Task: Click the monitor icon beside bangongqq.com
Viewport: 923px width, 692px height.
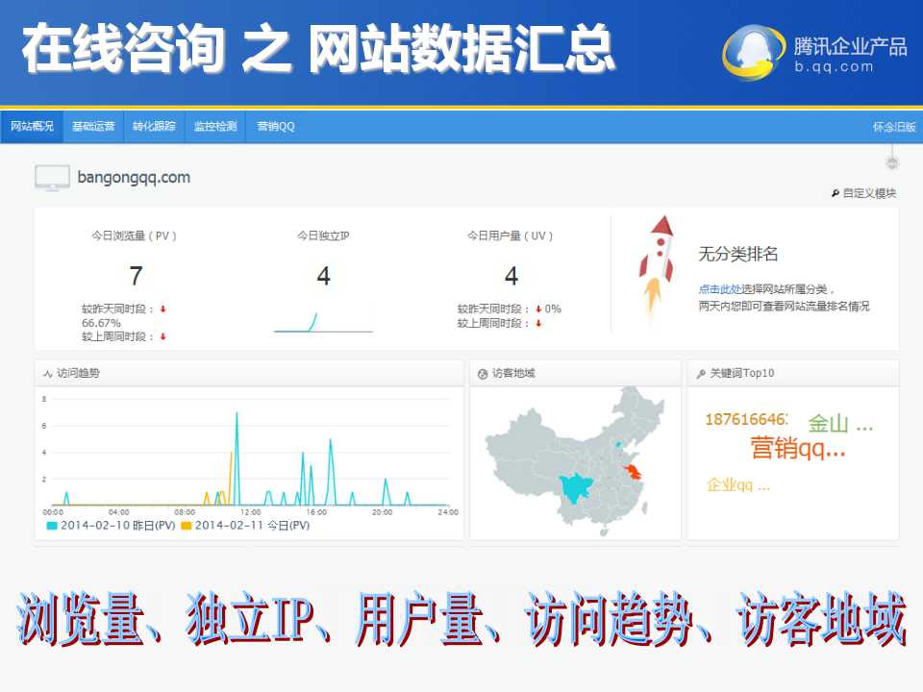Action: click(52, 178)
